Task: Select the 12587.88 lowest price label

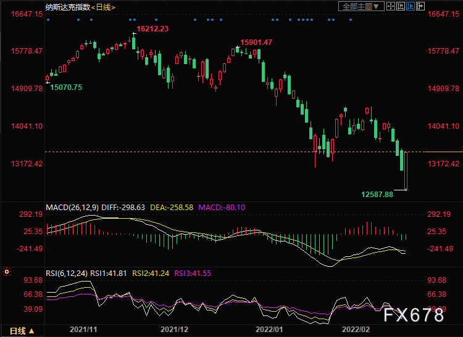Action: (x=377, y=195)
